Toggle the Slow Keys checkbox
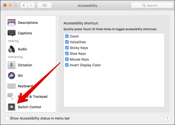 click(67, 54)
